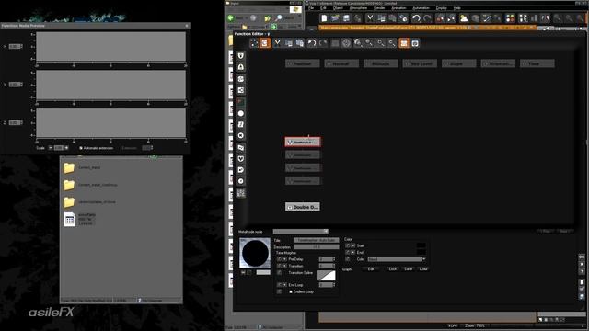589x331 pixels.
Task: Click the New file icon in Vue main toolbar
Action: (x=324, y=18)
